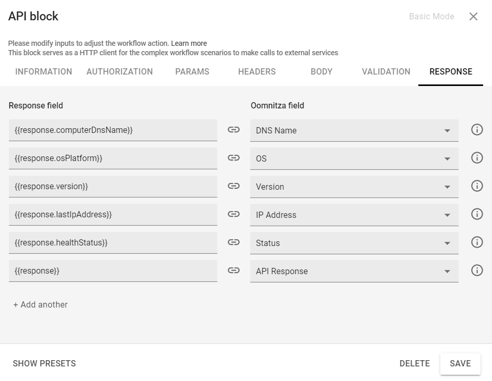Click the link icon in osPlatform row

233,158
